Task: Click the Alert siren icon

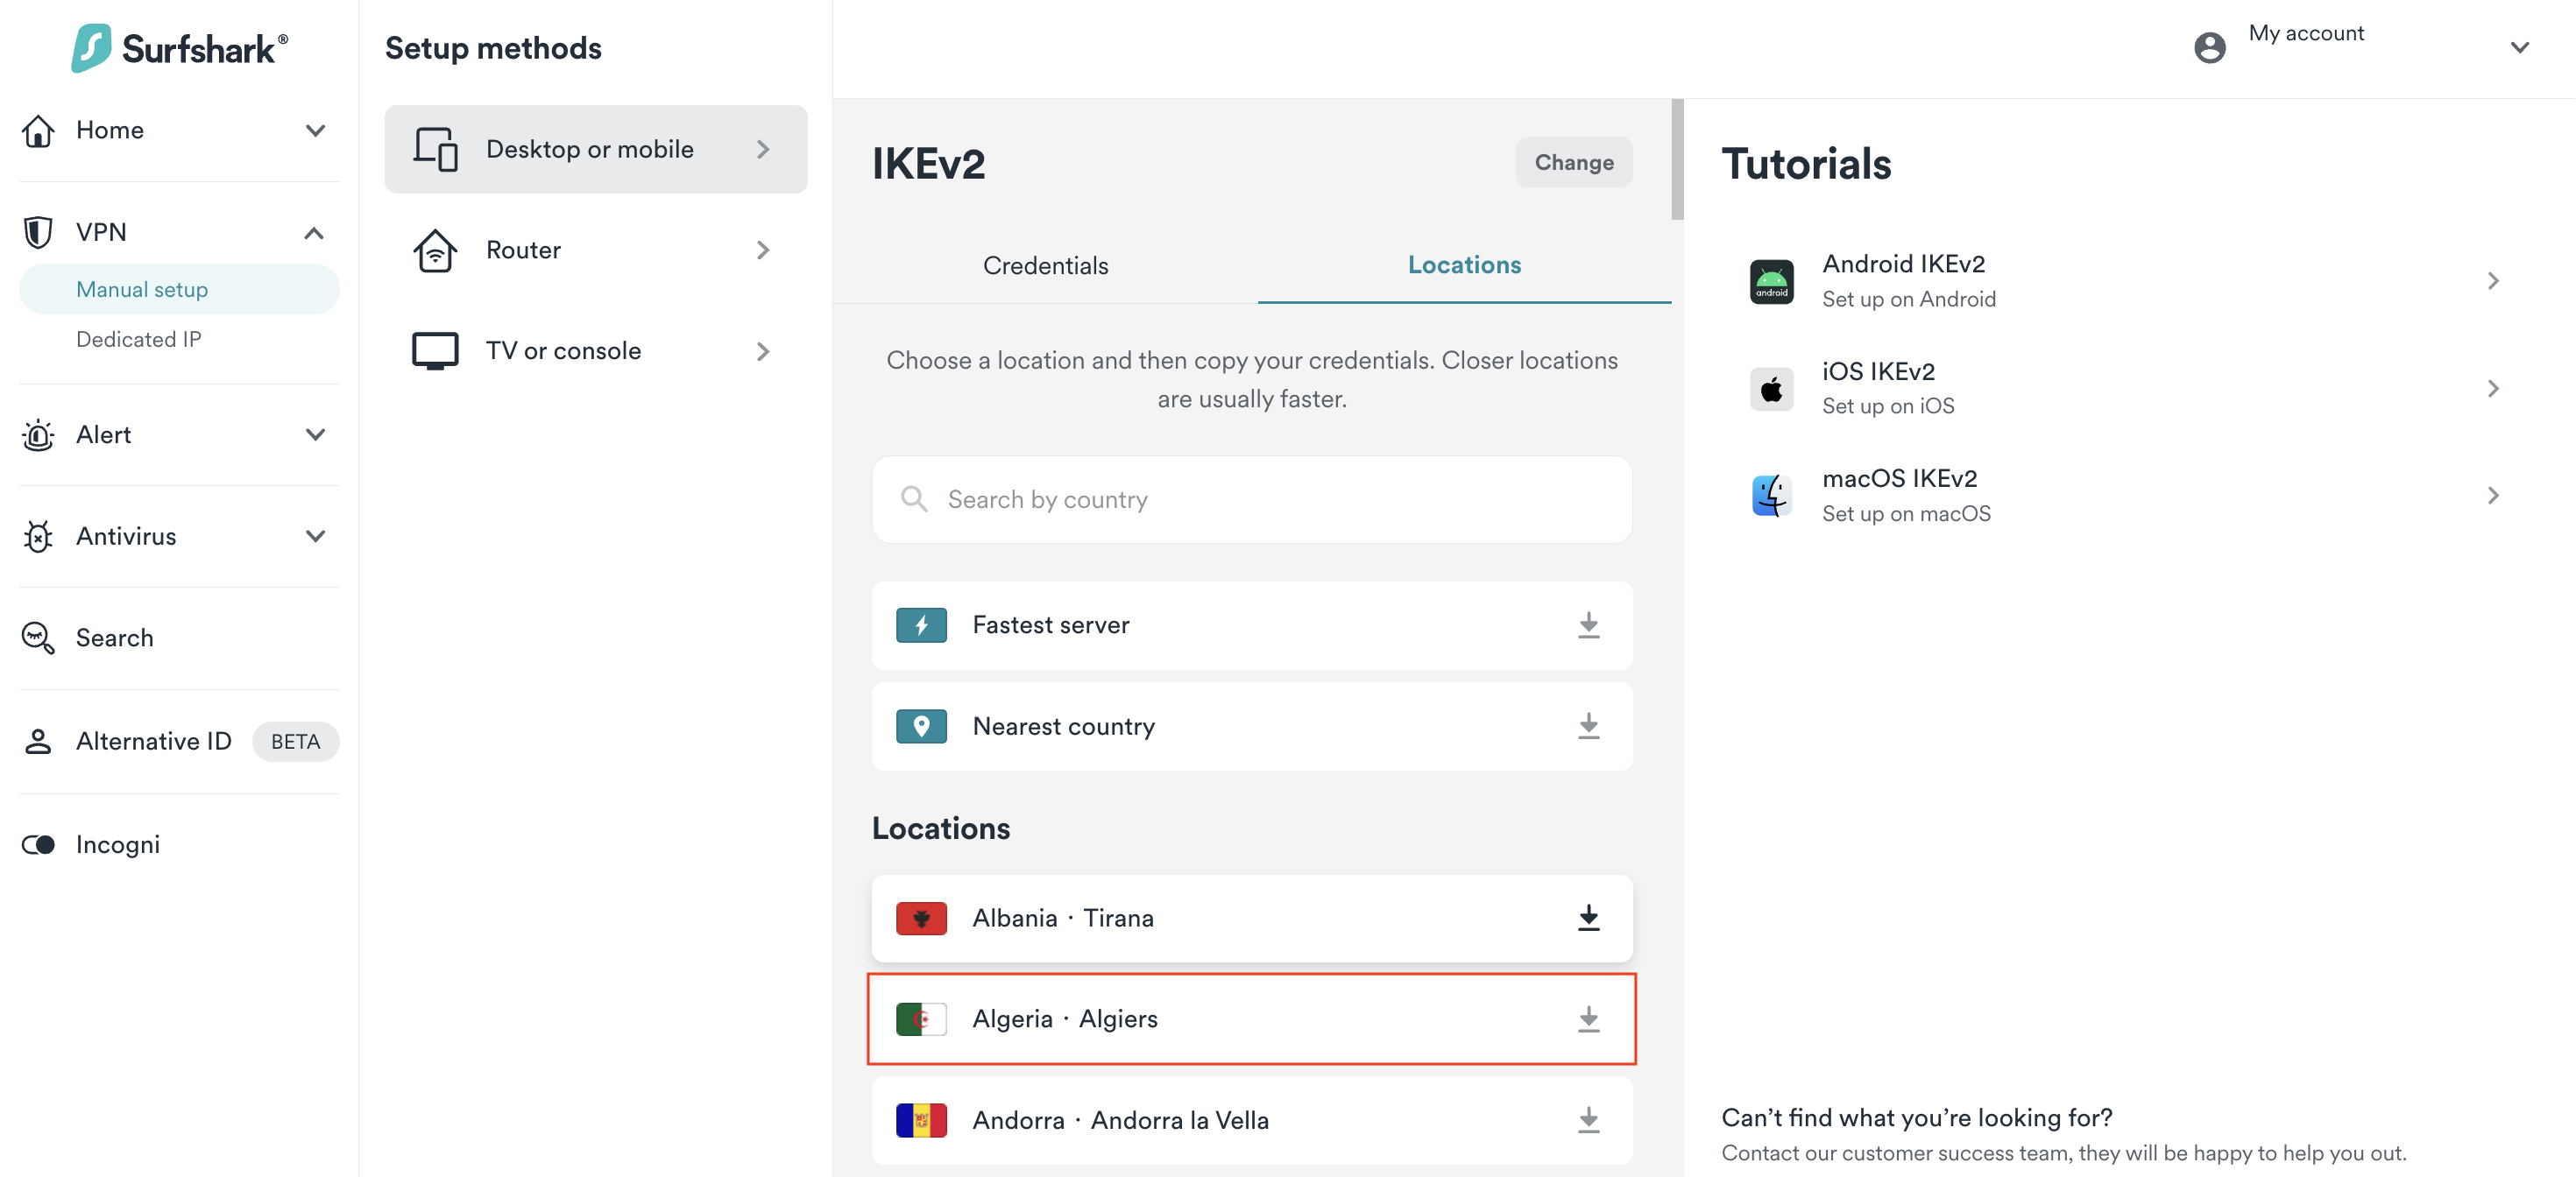Action: click(38, 434)
